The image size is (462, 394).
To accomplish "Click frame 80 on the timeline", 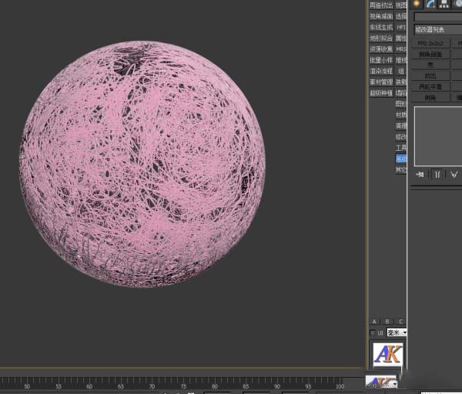I will coord(215,386).
